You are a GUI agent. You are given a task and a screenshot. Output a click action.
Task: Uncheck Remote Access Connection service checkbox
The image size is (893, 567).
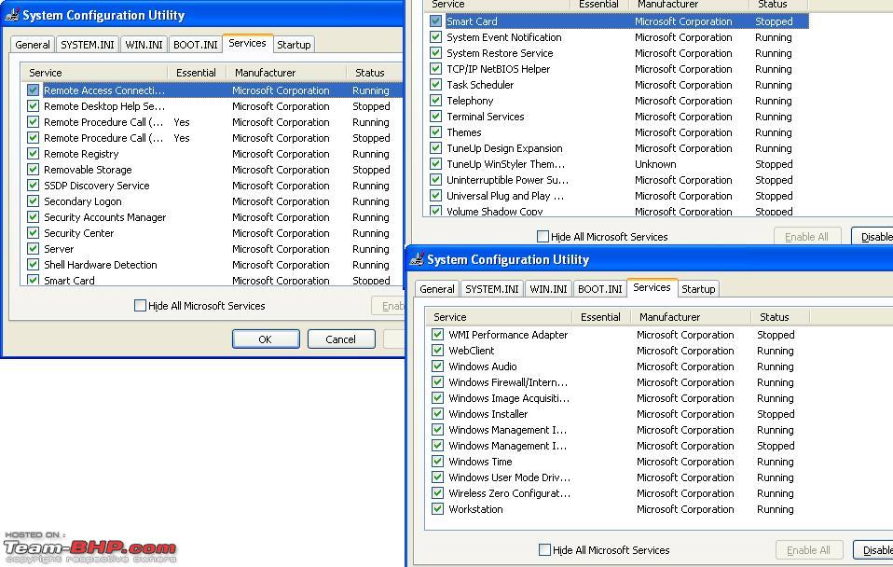coord(33,90)
